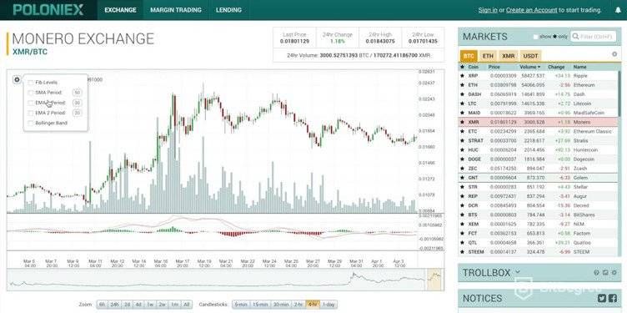Image resolution: width=627 pixels, height=313 pixels.
Task: Enable the Fib Levels checkbox
Action: tap(30, 83)
